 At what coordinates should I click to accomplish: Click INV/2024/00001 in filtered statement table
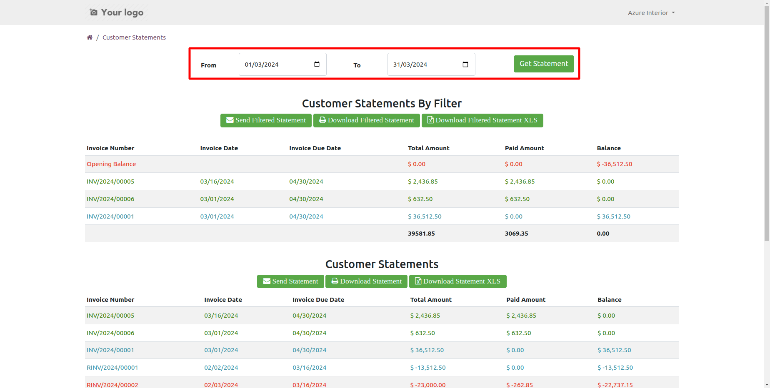point(110,216)
